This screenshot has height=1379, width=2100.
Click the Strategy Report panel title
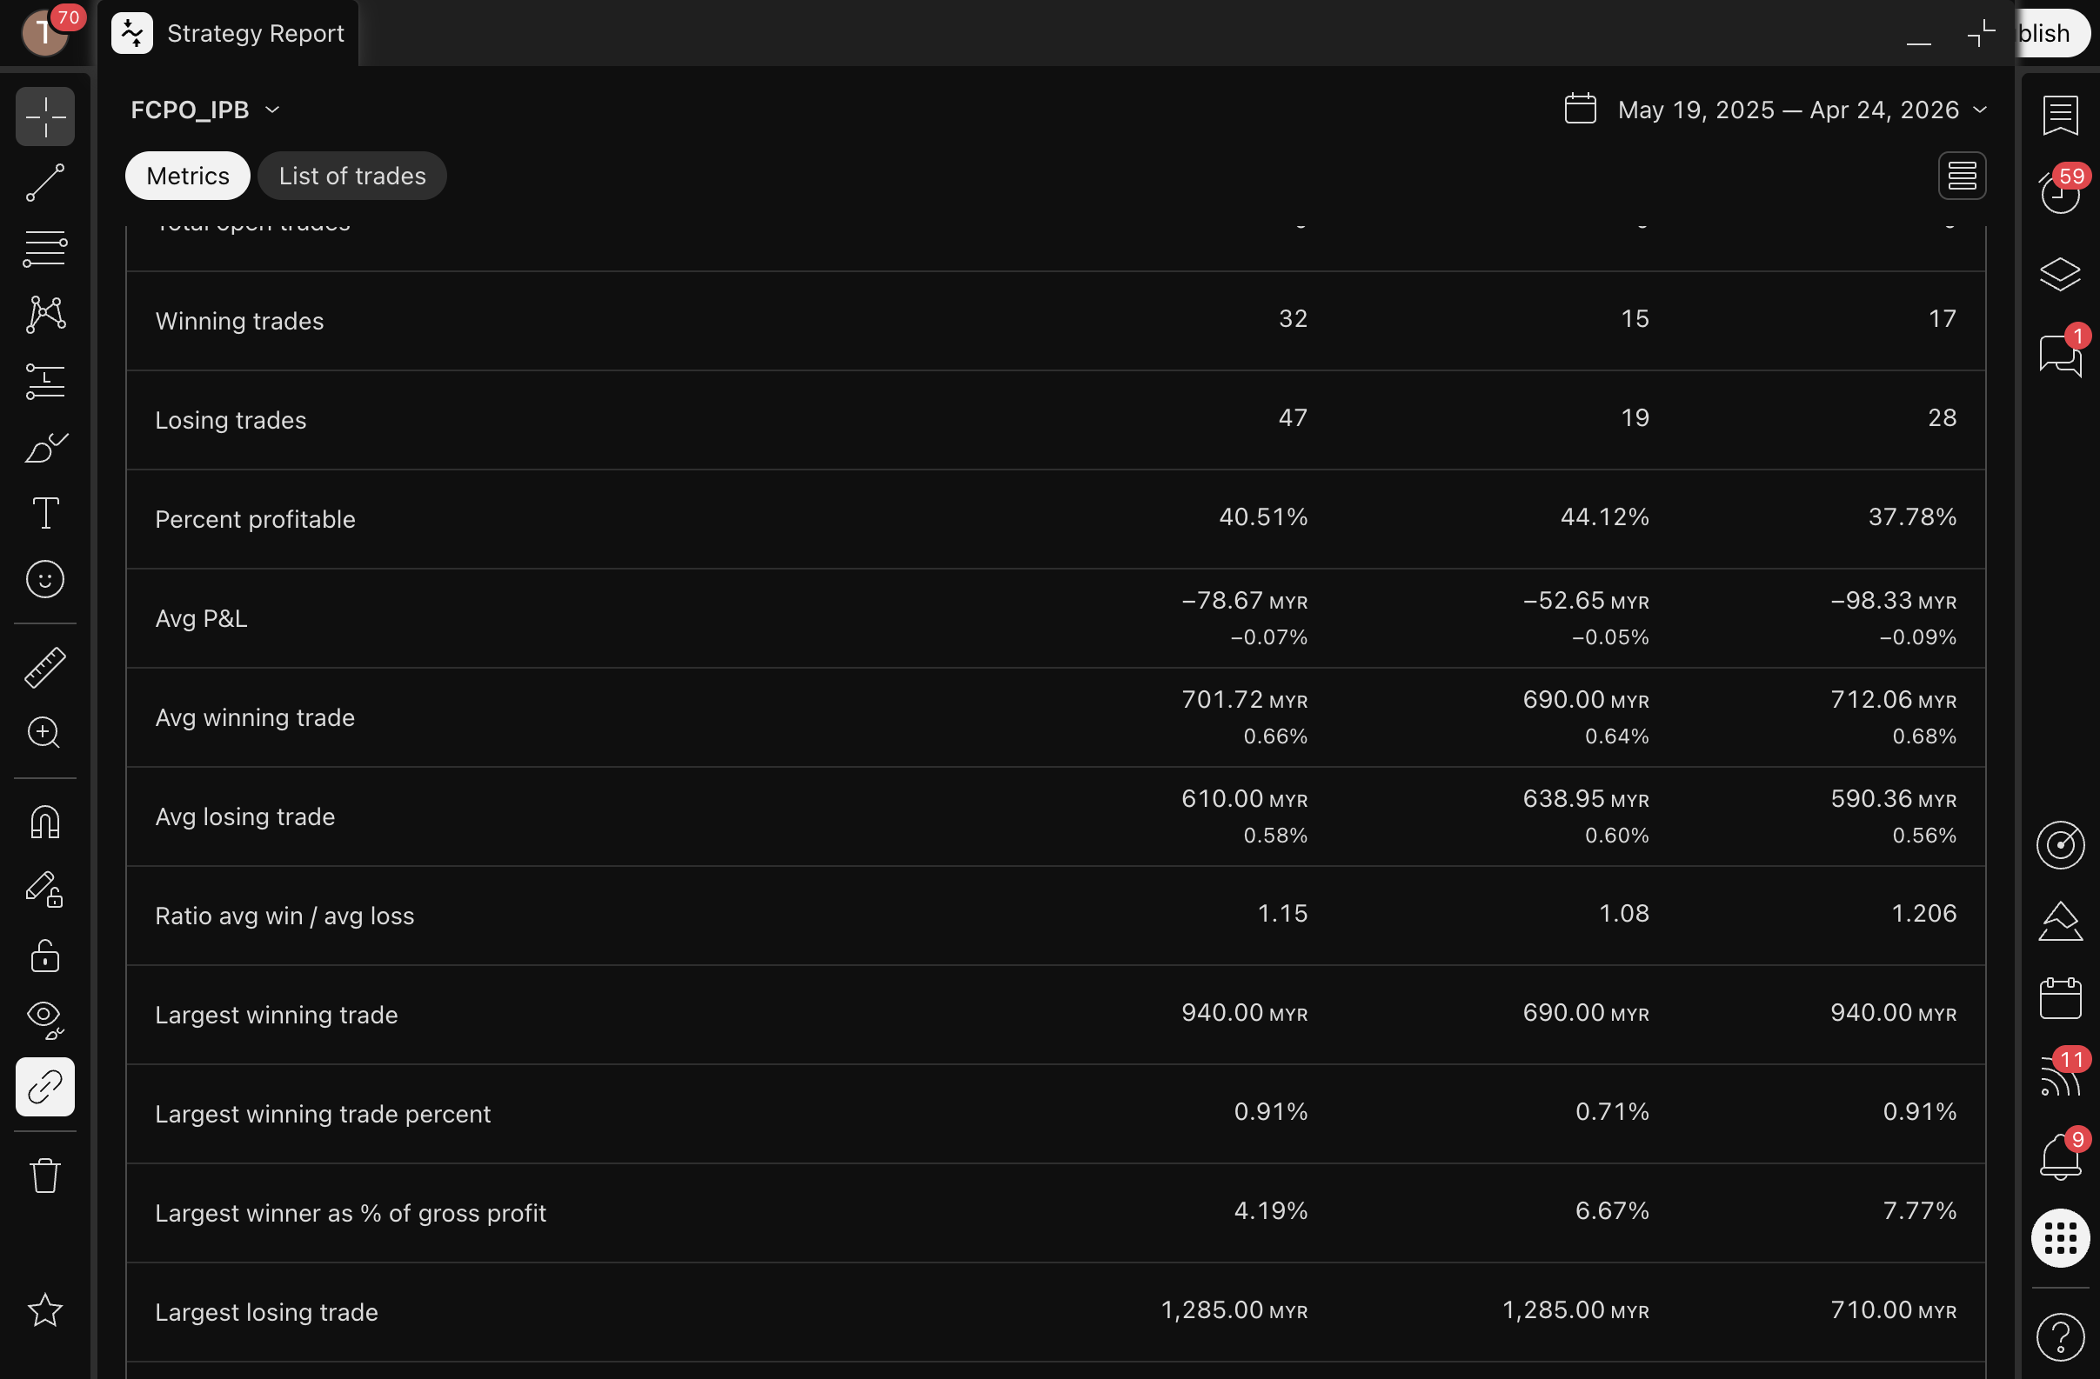coord(255,34)
